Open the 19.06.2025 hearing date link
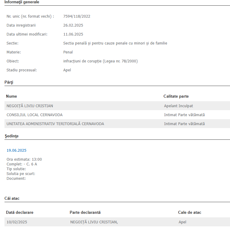Image resolution: width=230 pixels, height=232 pixels. [16, 150]
